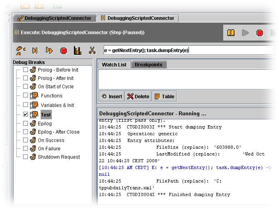
Task: Click log line 'FileSize (replace): 603988.0'
Action: point(170,147)
